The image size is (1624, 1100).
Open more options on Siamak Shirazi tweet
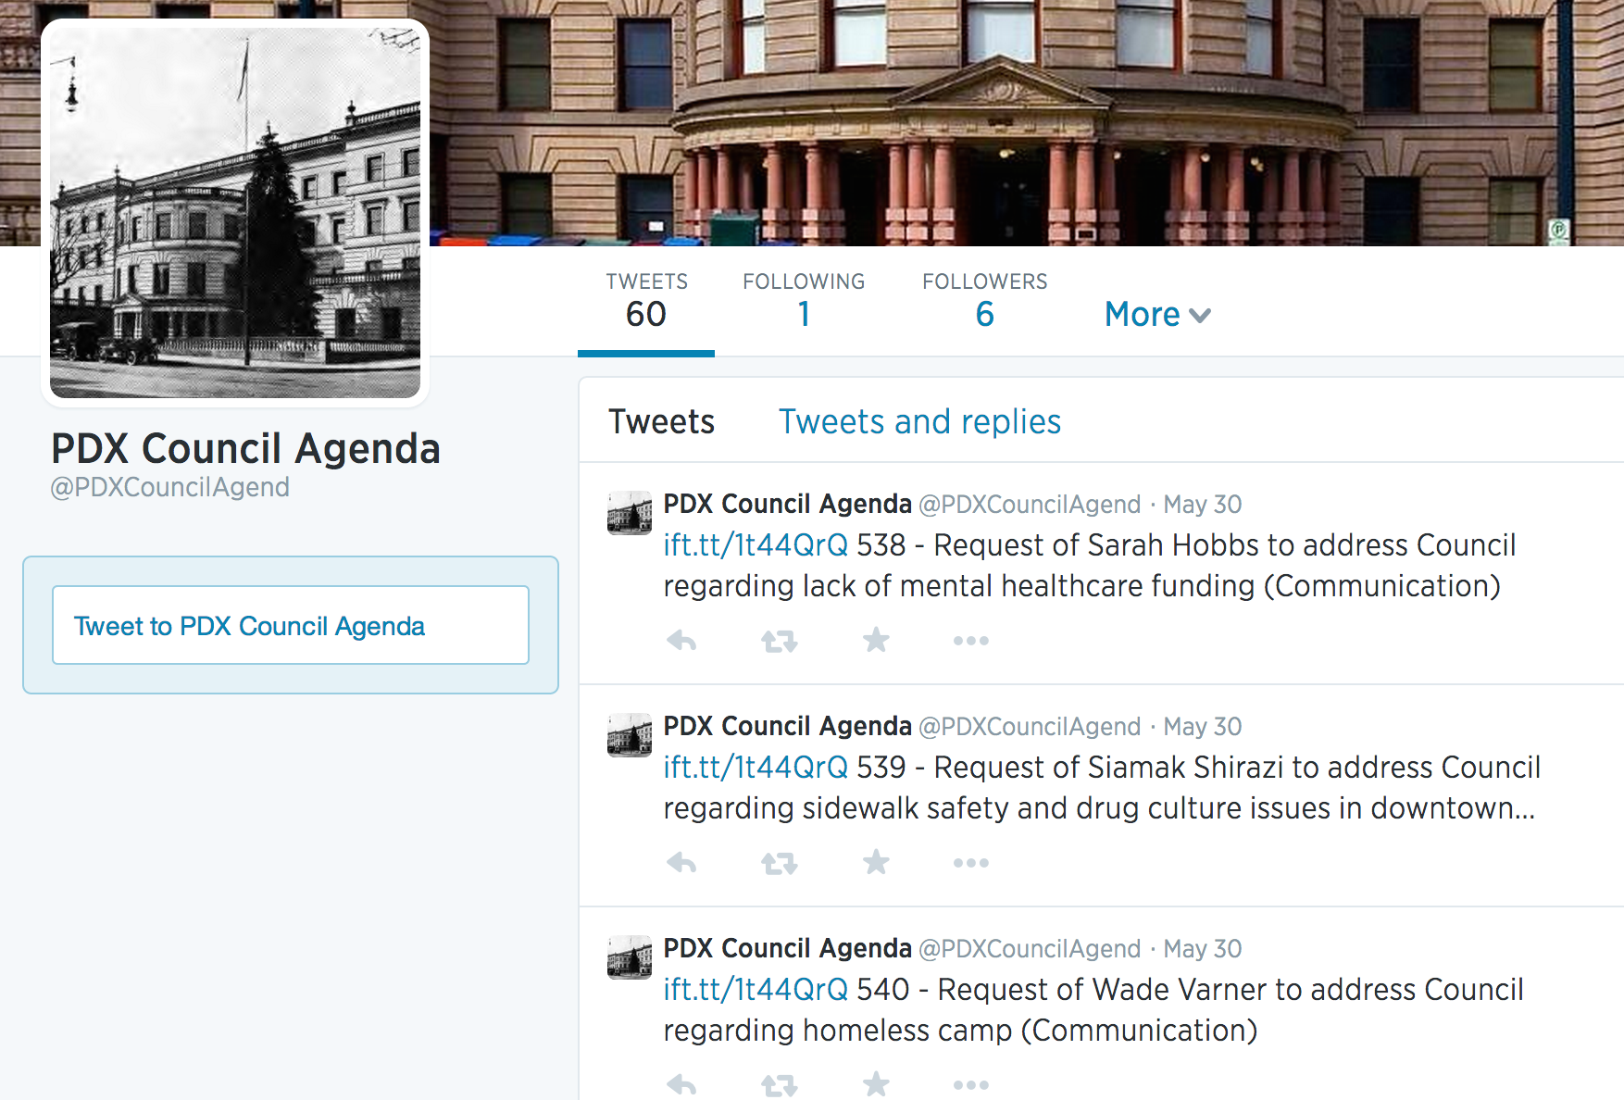pos(971,863)
